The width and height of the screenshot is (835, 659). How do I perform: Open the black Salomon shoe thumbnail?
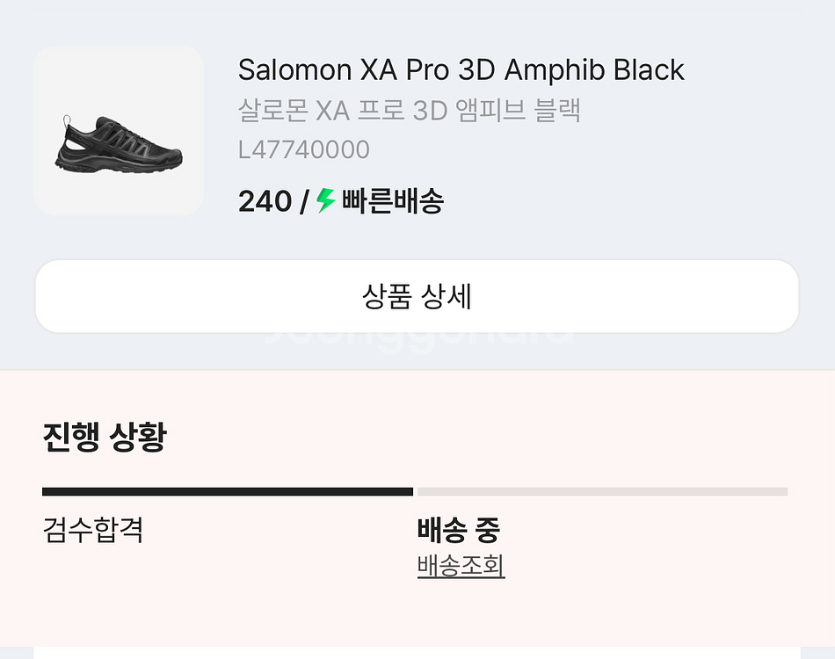119,131
